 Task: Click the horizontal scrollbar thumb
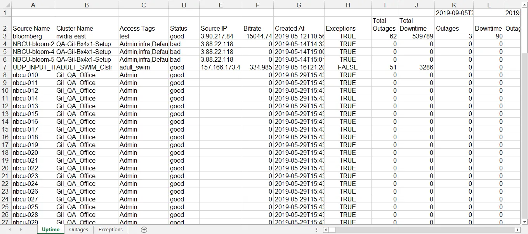[333, 230]
